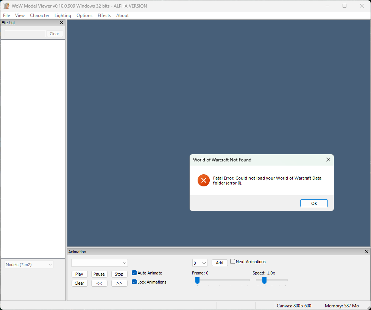Close the World of Warcraft Not Found dialog

point(328,160)
